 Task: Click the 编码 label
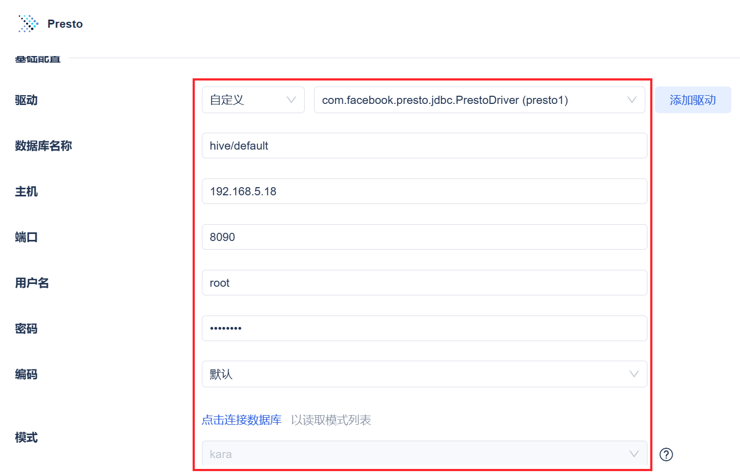click(x=26, y=374)
